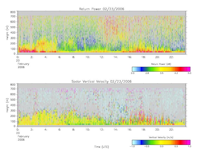Click the "16:" time tick under Vertical Velocity plot
This screenshot has width=200, height=154.
(x=130, y=130)
